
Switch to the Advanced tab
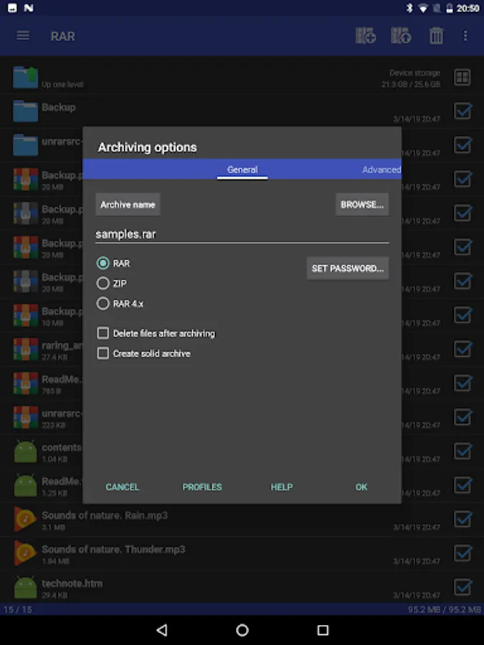point(381,169)
